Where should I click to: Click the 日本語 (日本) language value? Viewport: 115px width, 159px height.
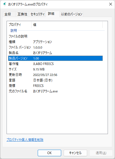pyautogui.click(x=43, y=80)
